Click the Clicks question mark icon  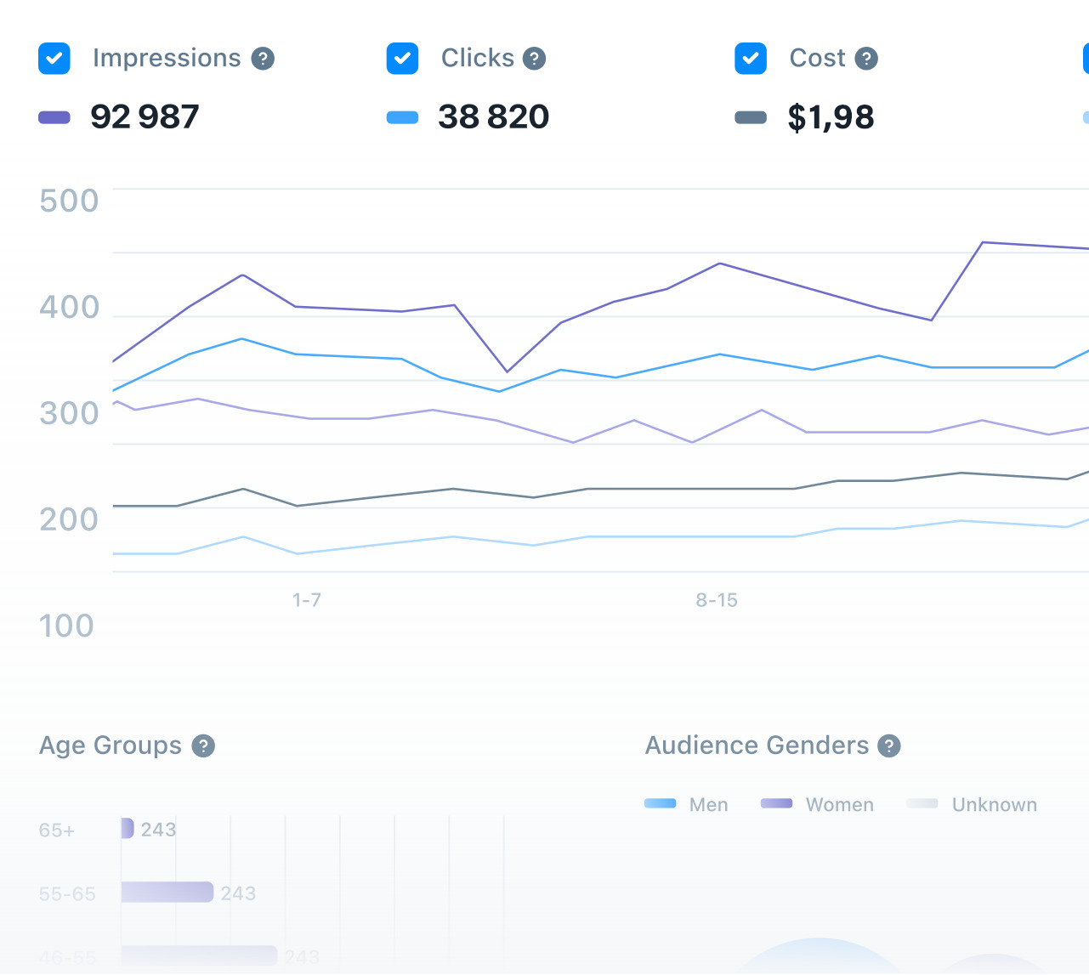534,58
